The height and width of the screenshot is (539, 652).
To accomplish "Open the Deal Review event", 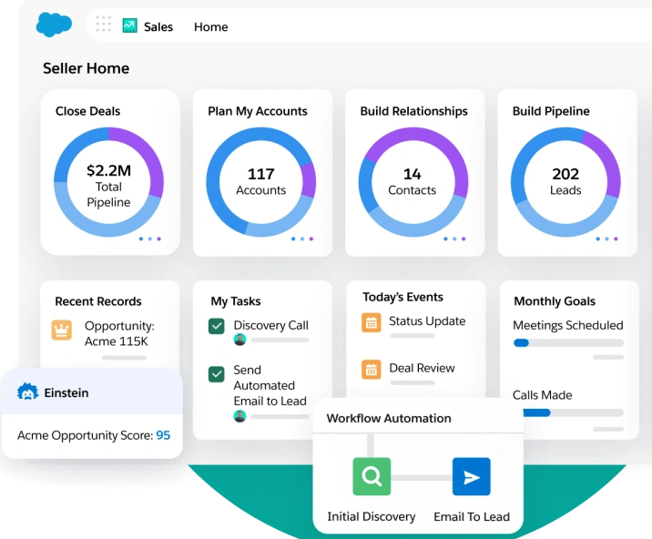I will tap(422, 368).
